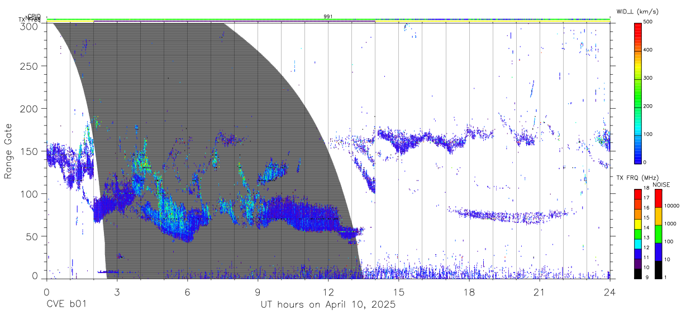Click the 'NOISE' legend title

[661, 184]
